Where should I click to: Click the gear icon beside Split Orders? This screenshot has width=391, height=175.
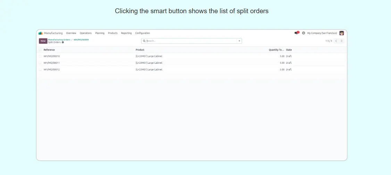[63, 42]
